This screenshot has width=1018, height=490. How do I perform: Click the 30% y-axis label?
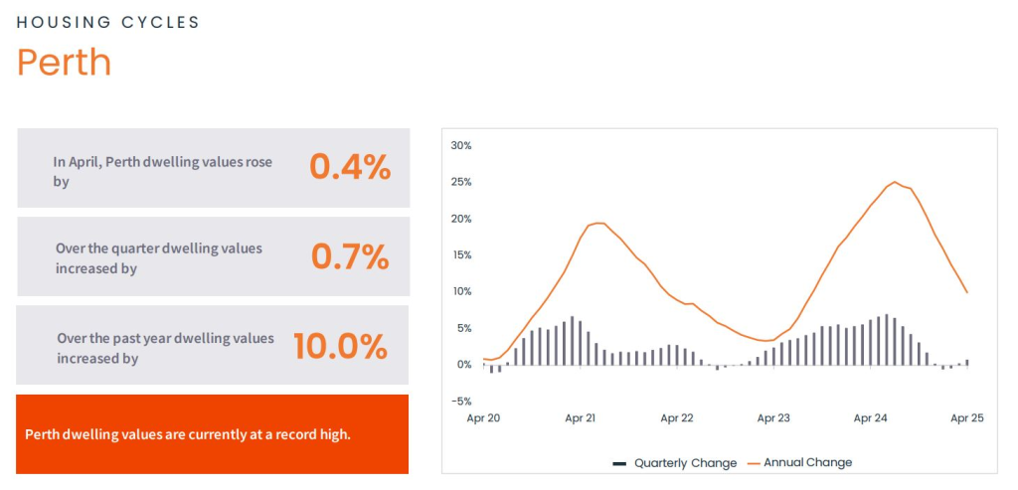point(461,146)
